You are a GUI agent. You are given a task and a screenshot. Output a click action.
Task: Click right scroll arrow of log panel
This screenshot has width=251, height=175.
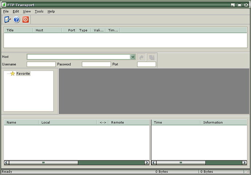(x=244, y=163)
